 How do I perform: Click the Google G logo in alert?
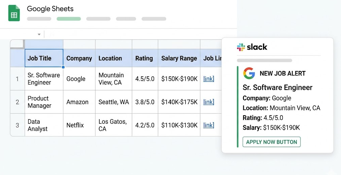249,73
